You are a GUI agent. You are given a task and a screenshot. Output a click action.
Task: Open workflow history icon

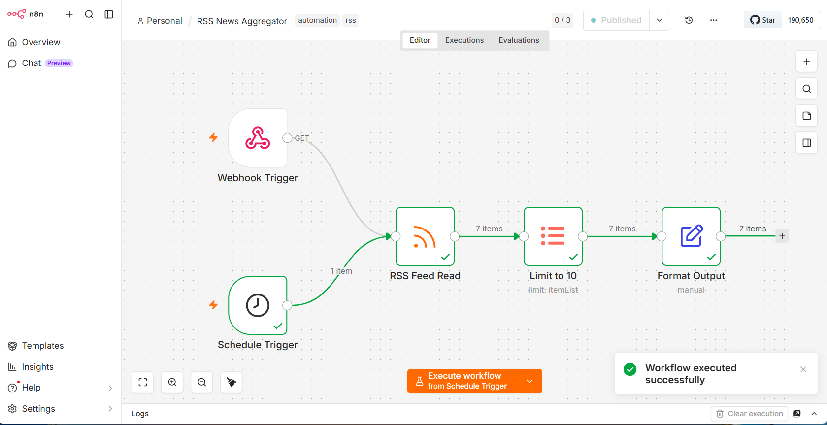pos(689,20)
